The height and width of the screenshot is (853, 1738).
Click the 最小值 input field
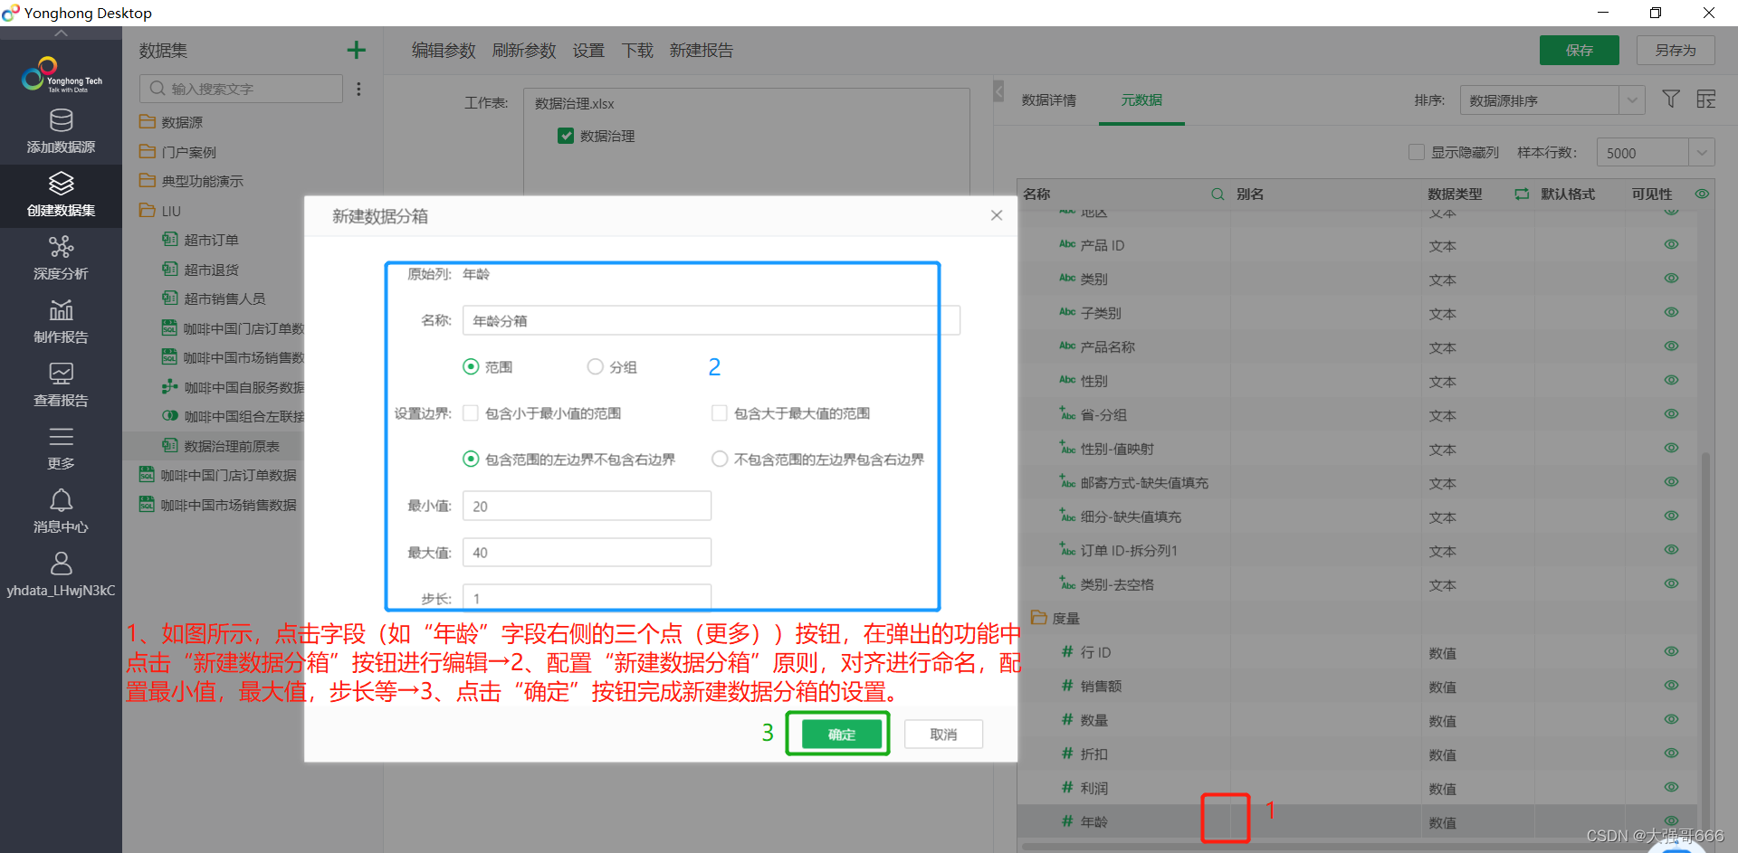(x=587, y=506)
